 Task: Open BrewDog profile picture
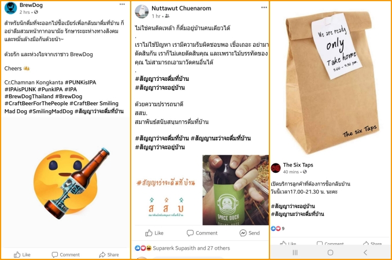click(x=10, y=8)
